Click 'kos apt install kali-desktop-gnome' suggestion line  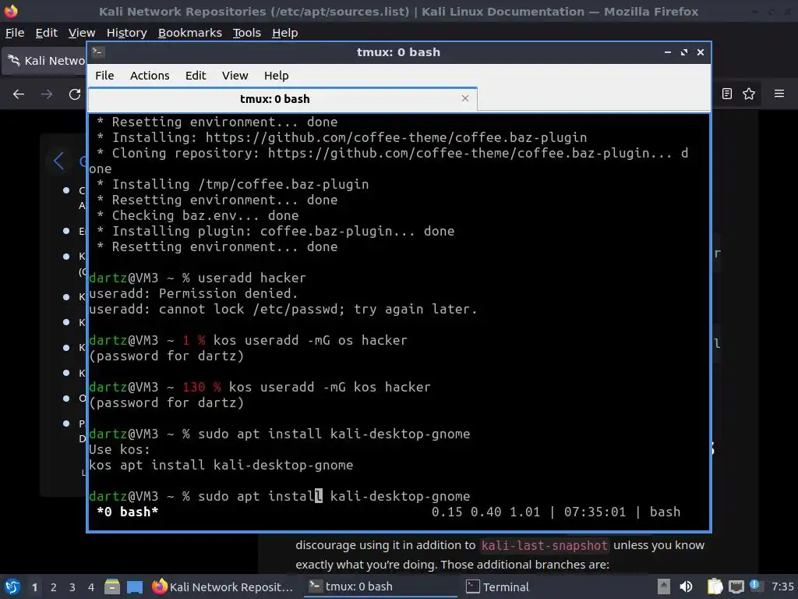click(x=221, y=465)
